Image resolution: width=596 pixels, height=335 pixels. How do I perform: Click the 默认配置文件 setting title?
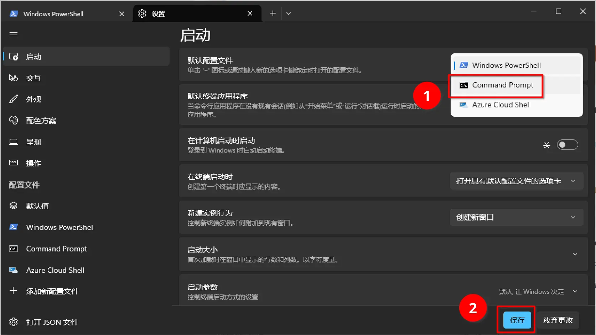coord(210,60)
